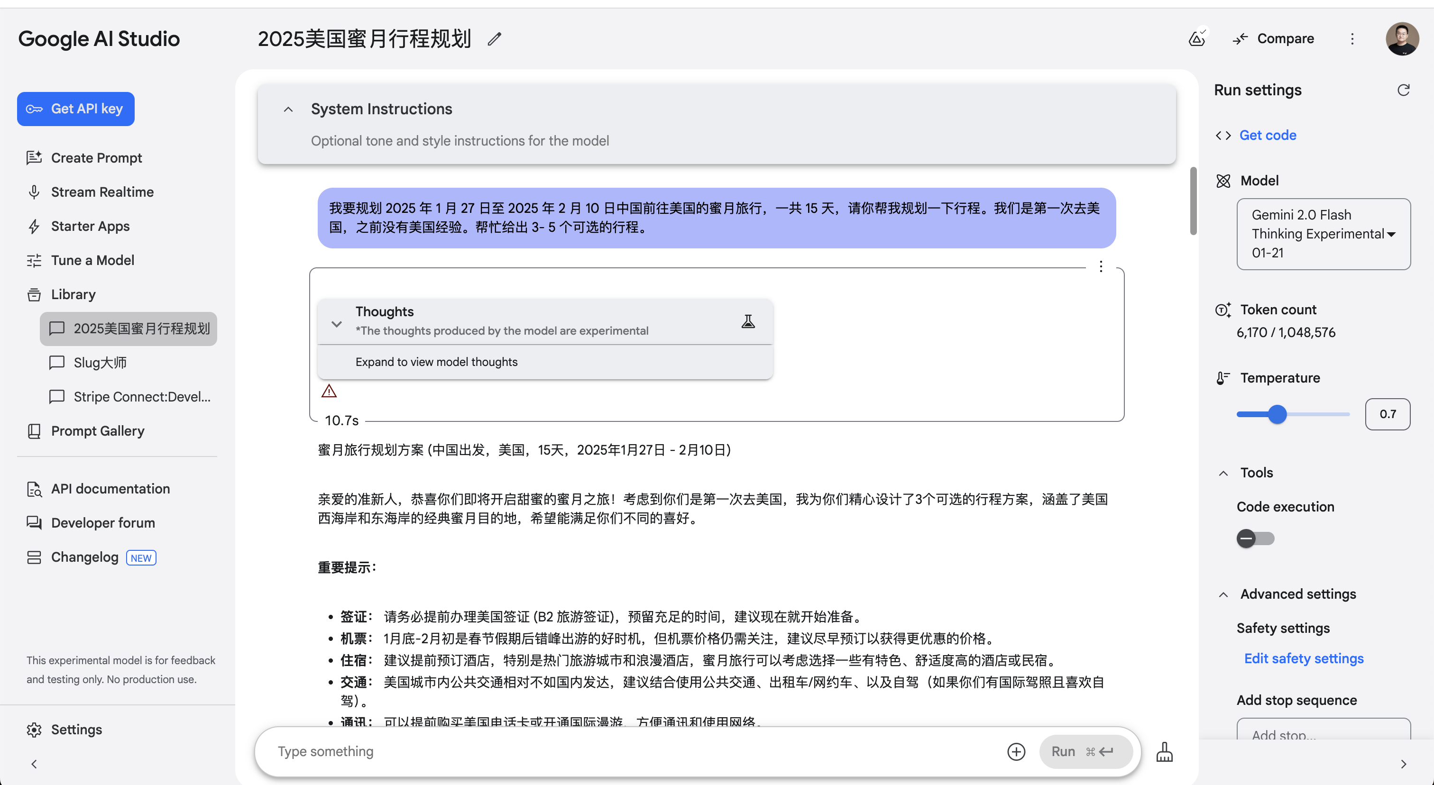
Task: Open Stream Realtime from the sidebar
Action: tap(102, 192)
